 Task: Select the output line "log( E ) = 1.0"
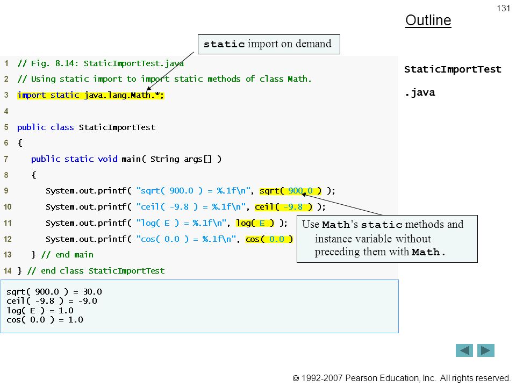coord(40,311)
